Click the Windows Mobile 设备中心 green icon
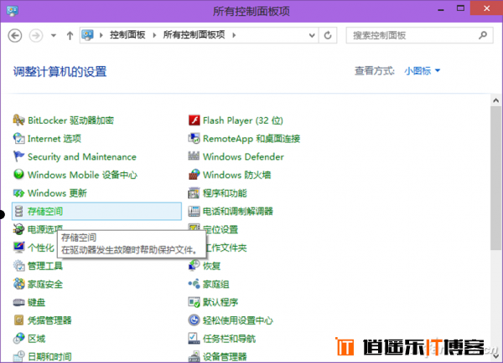This screenshot has height=363, width=503. point(18,175)
